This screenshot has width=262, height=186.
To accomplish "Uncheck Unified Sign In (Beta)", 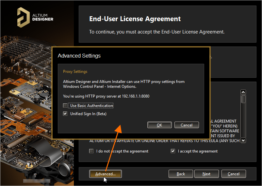I will pos(65,113).
